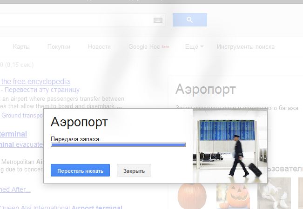Click the Перестать нюхать button
The height and width of the screenshot is (209, 303).
tap(80, 170)
